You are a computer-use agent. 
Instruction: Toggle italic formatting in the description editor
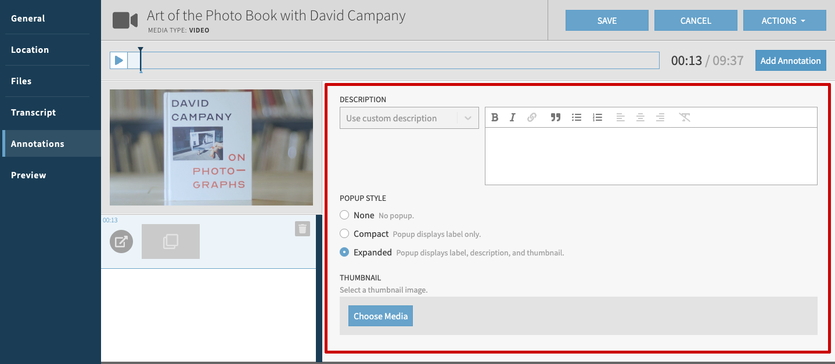[x=513, y=117]
